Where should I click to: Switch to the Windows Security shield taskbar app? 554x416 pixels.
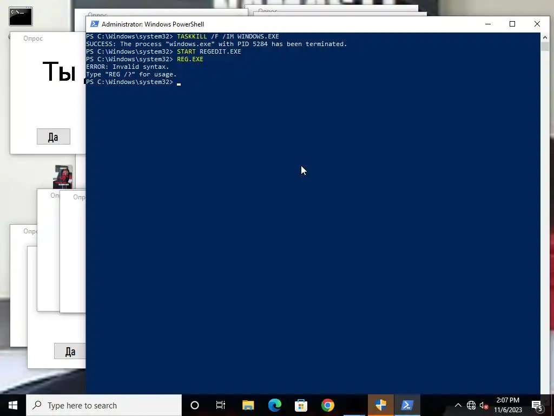[381, 405]
